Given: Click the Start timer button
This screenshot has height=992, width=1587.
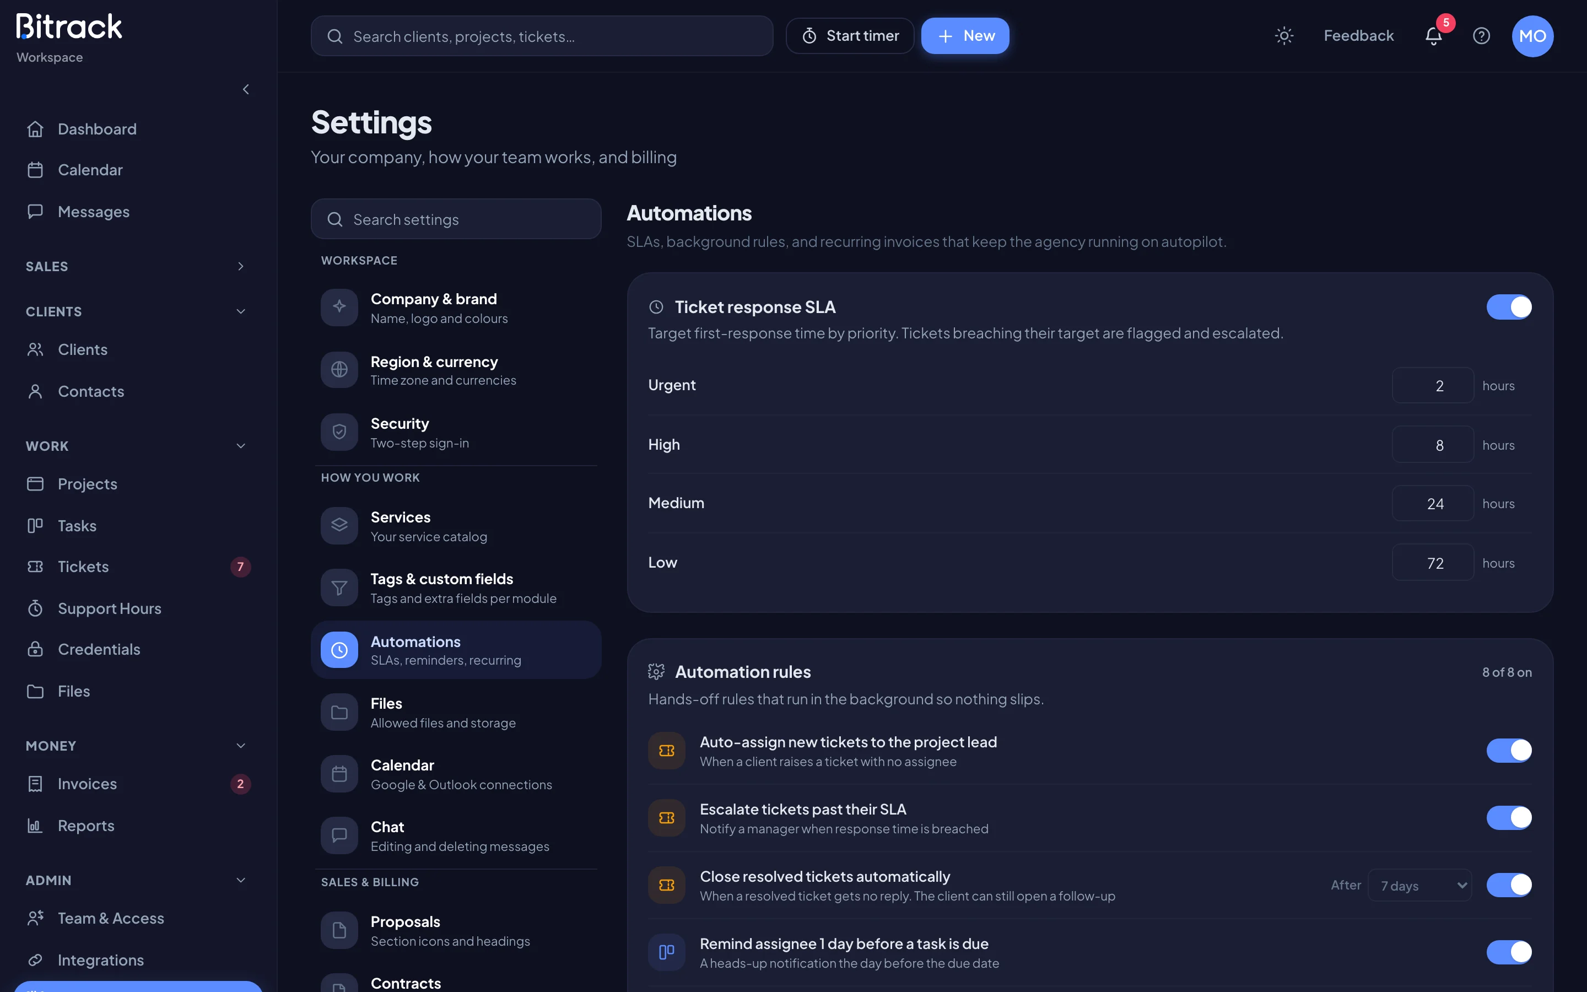Looking at the screenshot, I should pyautogui.click(x=850, y=36).
